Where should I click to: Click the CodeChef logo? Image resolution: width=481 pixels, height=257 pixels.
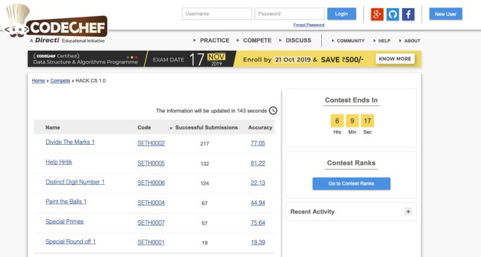coord(56,24)
